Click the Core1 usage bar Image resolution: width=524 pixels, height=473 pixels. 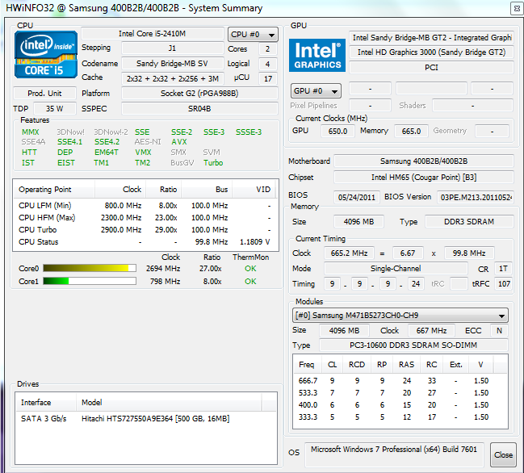(x=90, y=281)
